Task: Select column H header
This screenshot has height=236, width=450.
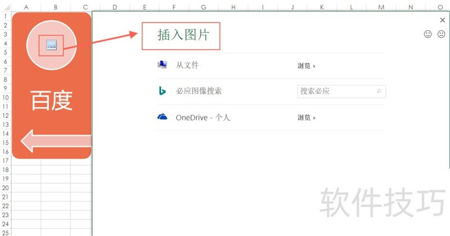Action: pos(233,7)
